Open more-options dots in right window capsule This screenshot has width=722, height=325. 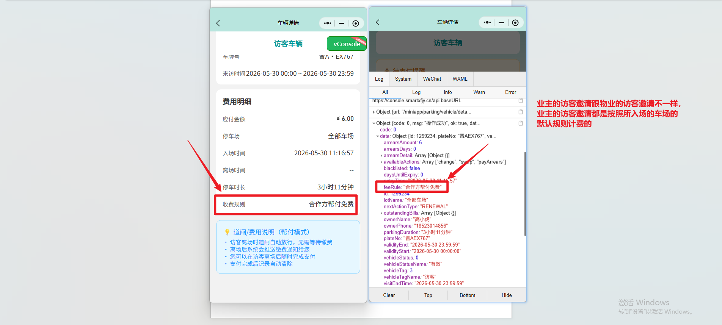tap(487, 22)
